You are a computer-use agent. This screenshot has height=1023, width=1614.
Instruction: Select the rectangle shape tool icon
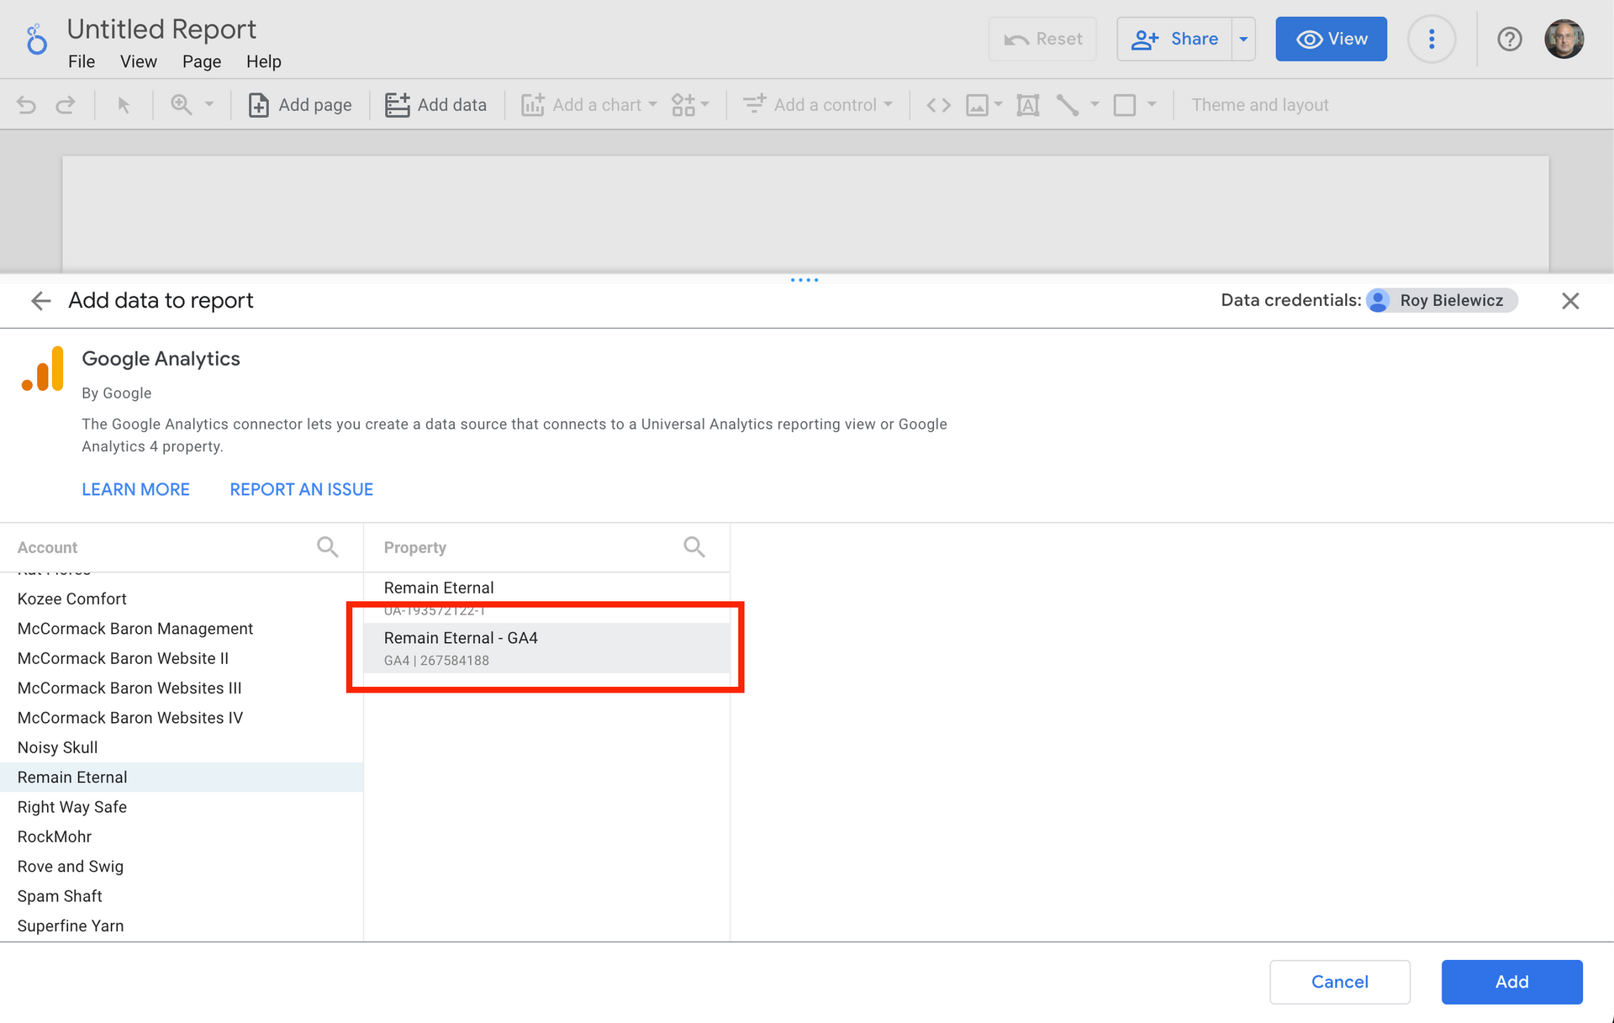(x=1125, y=105)
